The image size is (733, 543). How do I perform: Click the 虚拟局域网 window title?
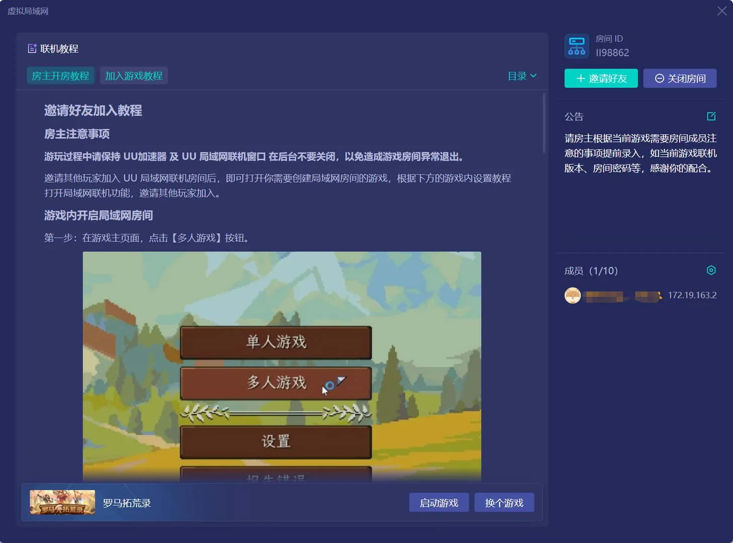click(x=28, y=11)
